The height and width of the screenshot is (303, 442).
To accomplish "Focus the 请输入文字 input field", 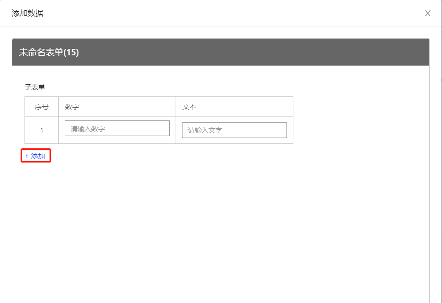I will click(x=234, y=130).
